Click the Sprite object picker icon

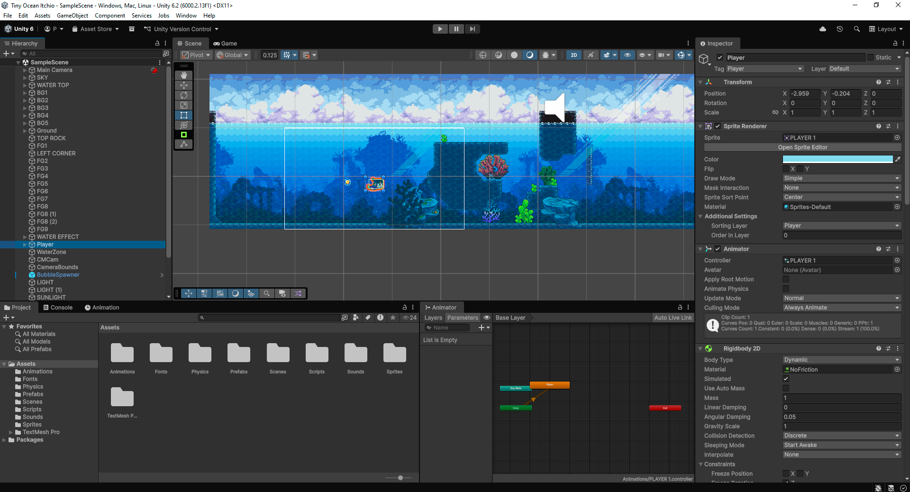point(897,138)
